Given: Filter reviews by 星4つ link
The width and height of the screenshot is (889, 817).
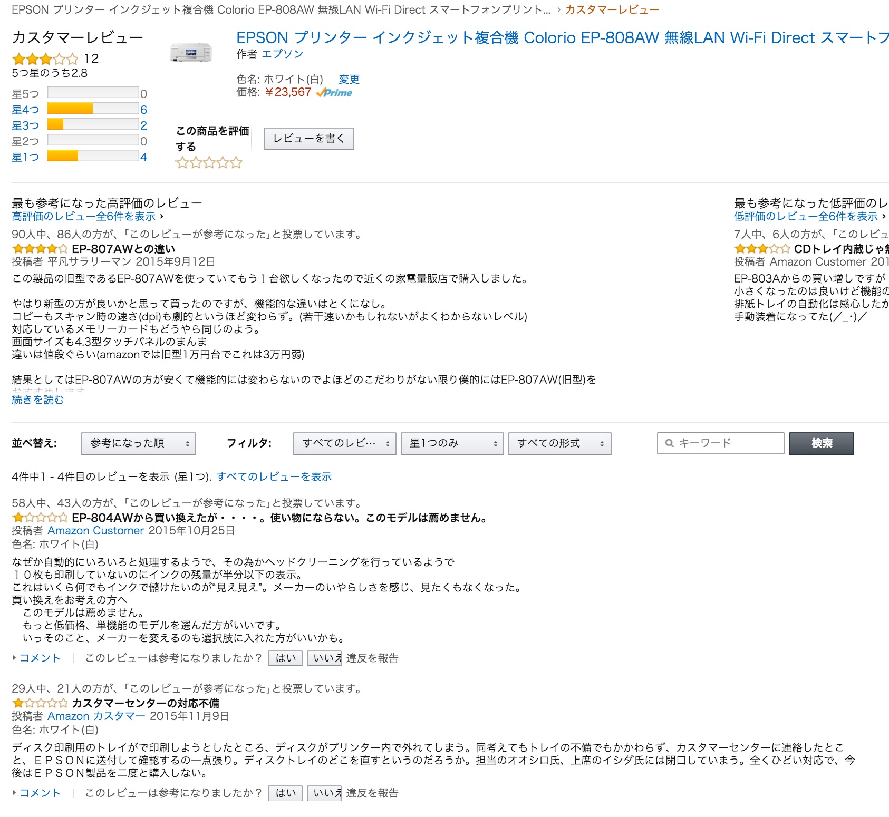Looking at the screenshot, I should pos(25,110).
